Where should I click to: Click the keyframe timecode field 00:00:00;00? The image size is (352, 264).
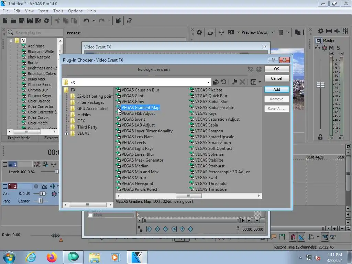(x=253, y=229)
